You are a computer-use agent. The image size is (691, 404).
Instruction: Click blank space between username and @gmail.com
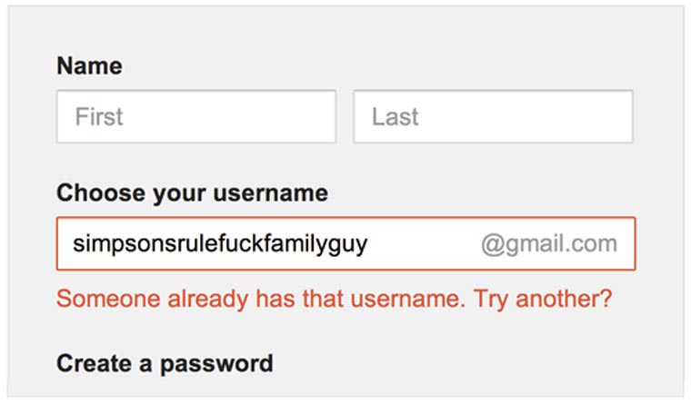pyautogui.click(x=425, y=243)
